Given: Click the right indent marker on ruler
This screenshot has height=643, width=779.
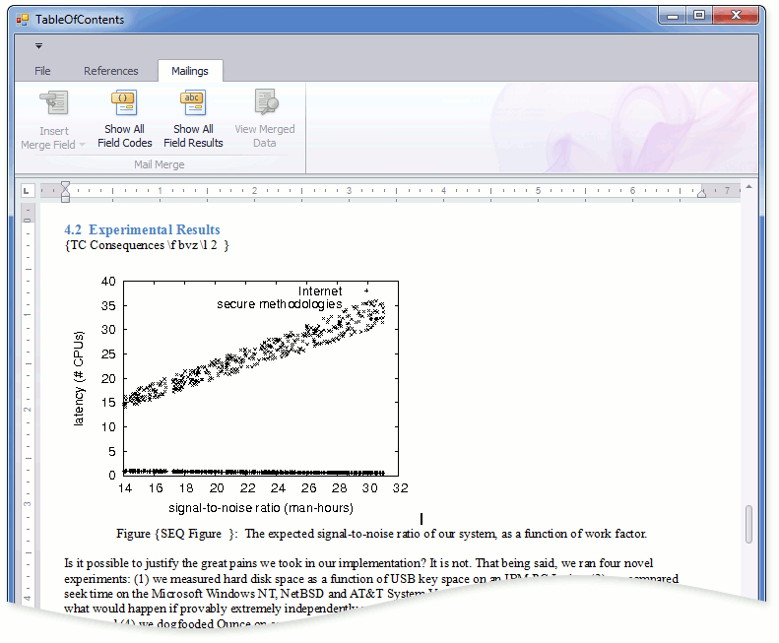Looking at the screenshot, I should 701,193.
